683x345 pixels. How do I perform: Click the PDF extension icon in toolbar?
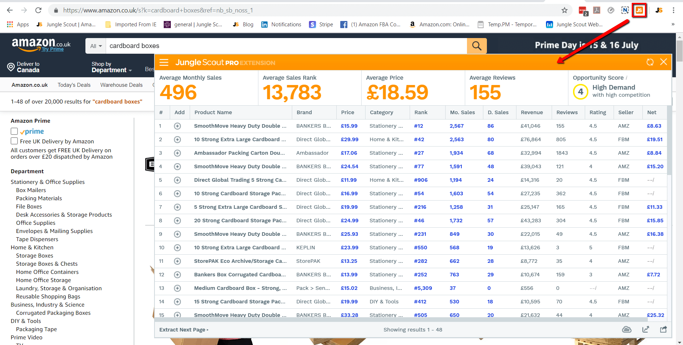597,10
